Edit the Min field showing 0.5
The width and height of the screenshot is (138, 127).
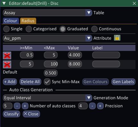[x=27, y=55]
